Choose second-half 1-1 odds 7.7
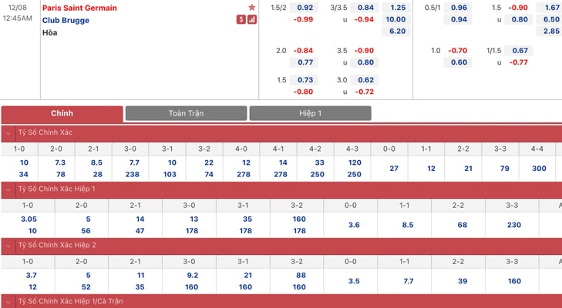562x308 pixels. coord(409,281)
